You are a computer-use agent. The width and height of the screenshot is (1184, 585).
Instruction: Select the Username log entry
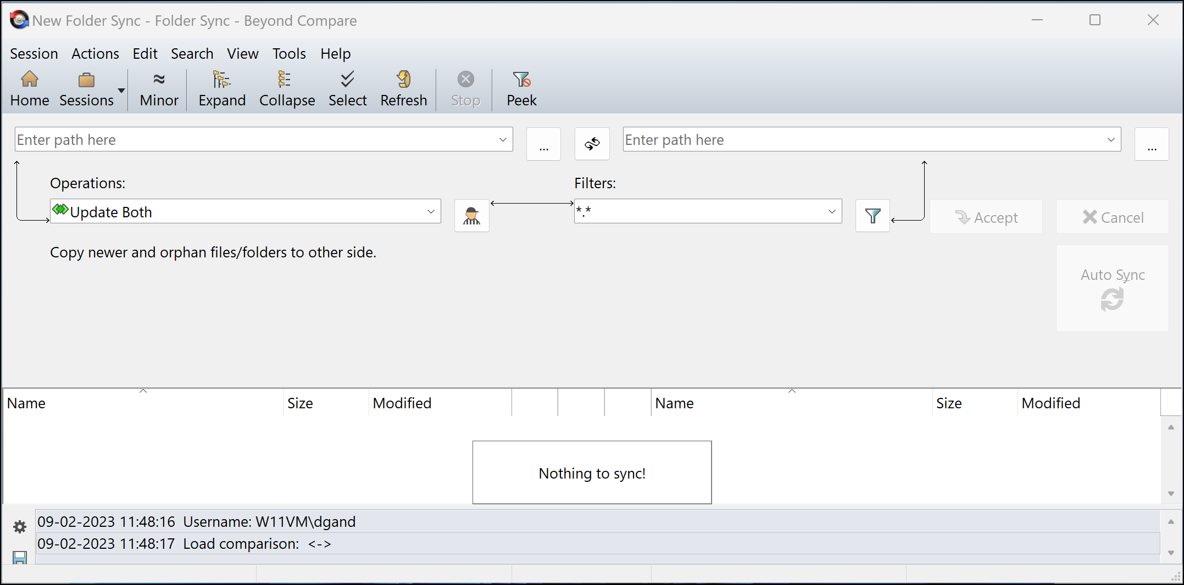598,521
